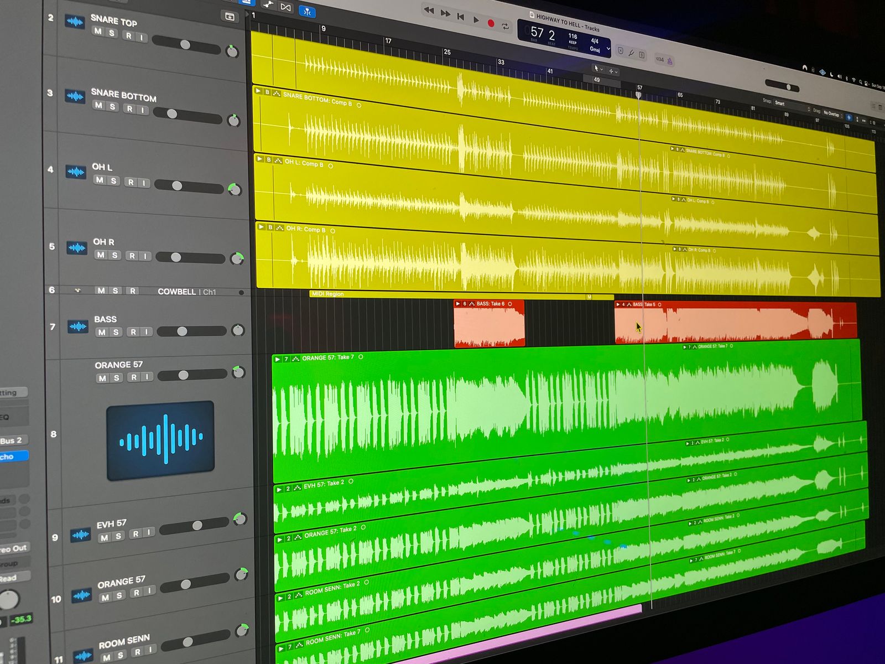Screen dimensions: 885x664
Task: Click the Bus 2 send slot
Action: (x=12, y=440)
